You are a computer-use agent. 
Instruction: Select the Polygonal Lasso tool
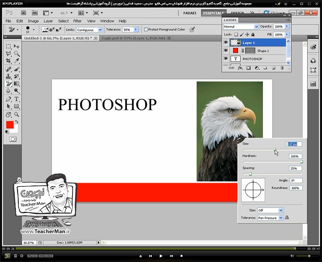[x=8, y=54]
